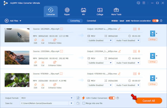
Task: Cut the 4783900 video
Action: click(43, 86)
